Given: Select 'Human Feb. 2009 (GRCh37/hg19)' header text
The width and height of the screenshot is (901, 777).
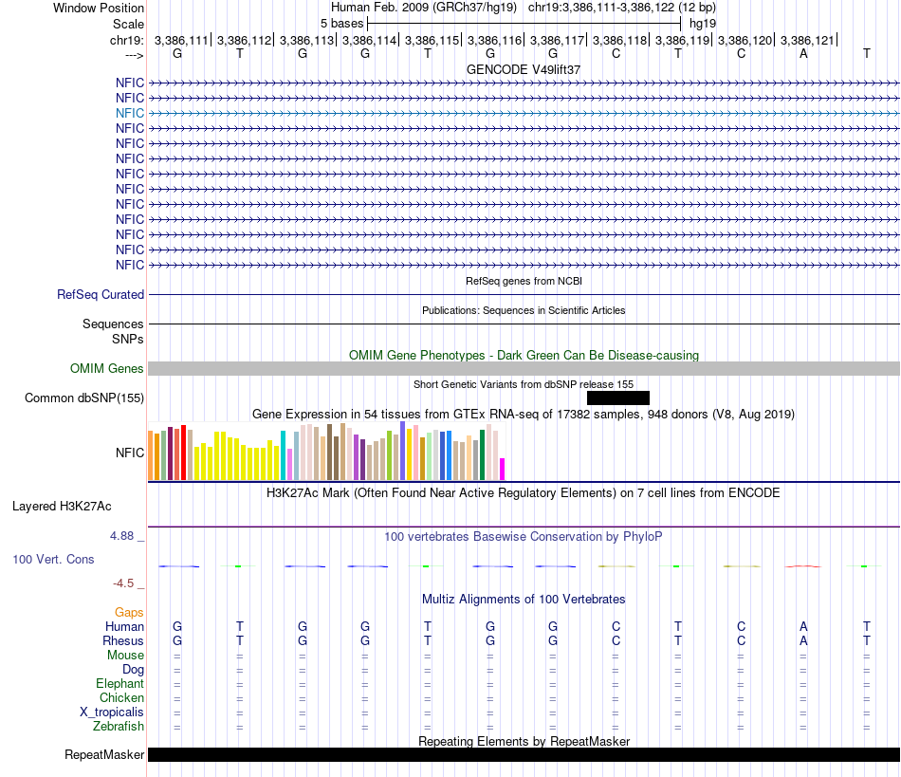Looking at the screenshot, I should (424, 8).
